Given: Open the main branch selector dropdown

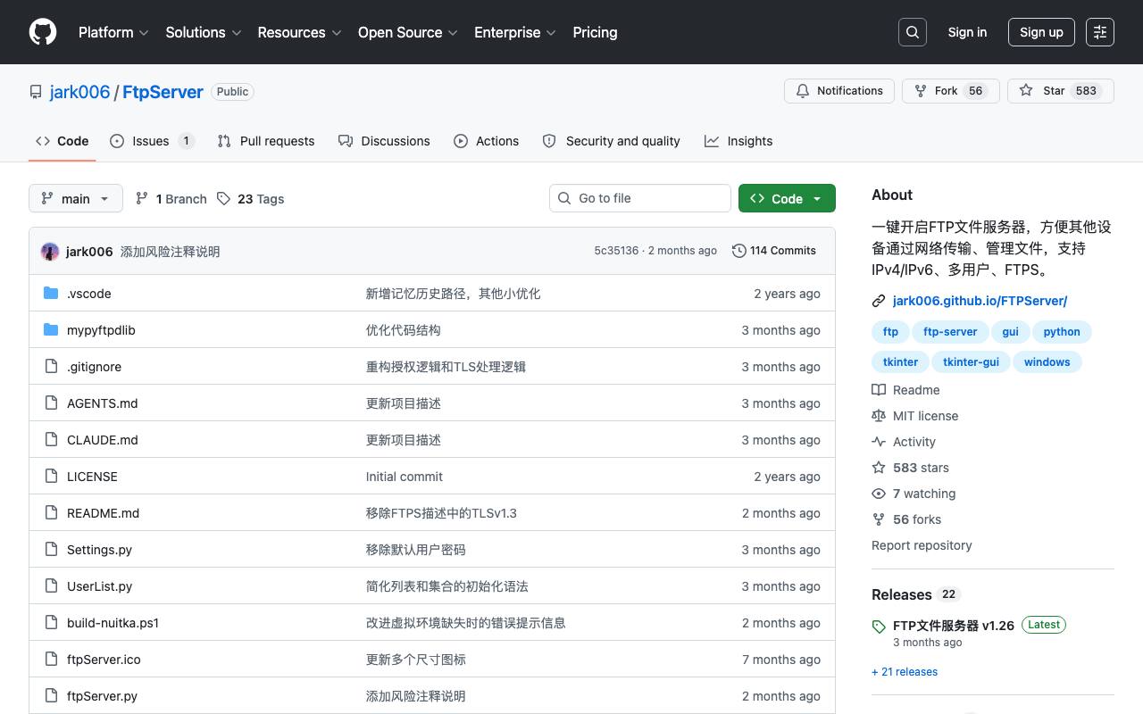Looking at the screenshot, I should click(75, 198).
